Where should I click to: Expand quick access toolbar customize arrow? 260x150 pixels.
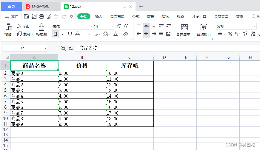[x=71, y=17]
